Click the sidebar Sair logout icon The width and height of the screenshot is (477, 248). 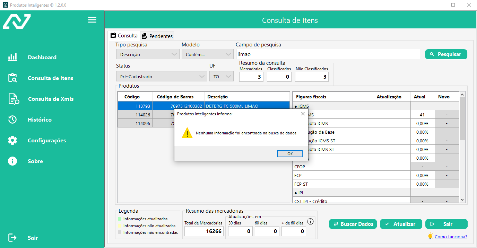point(12,238)
